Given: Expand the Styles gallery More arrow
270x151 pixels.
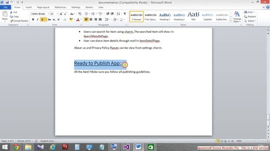Looking at the screenshot, I should pos(231,21).
